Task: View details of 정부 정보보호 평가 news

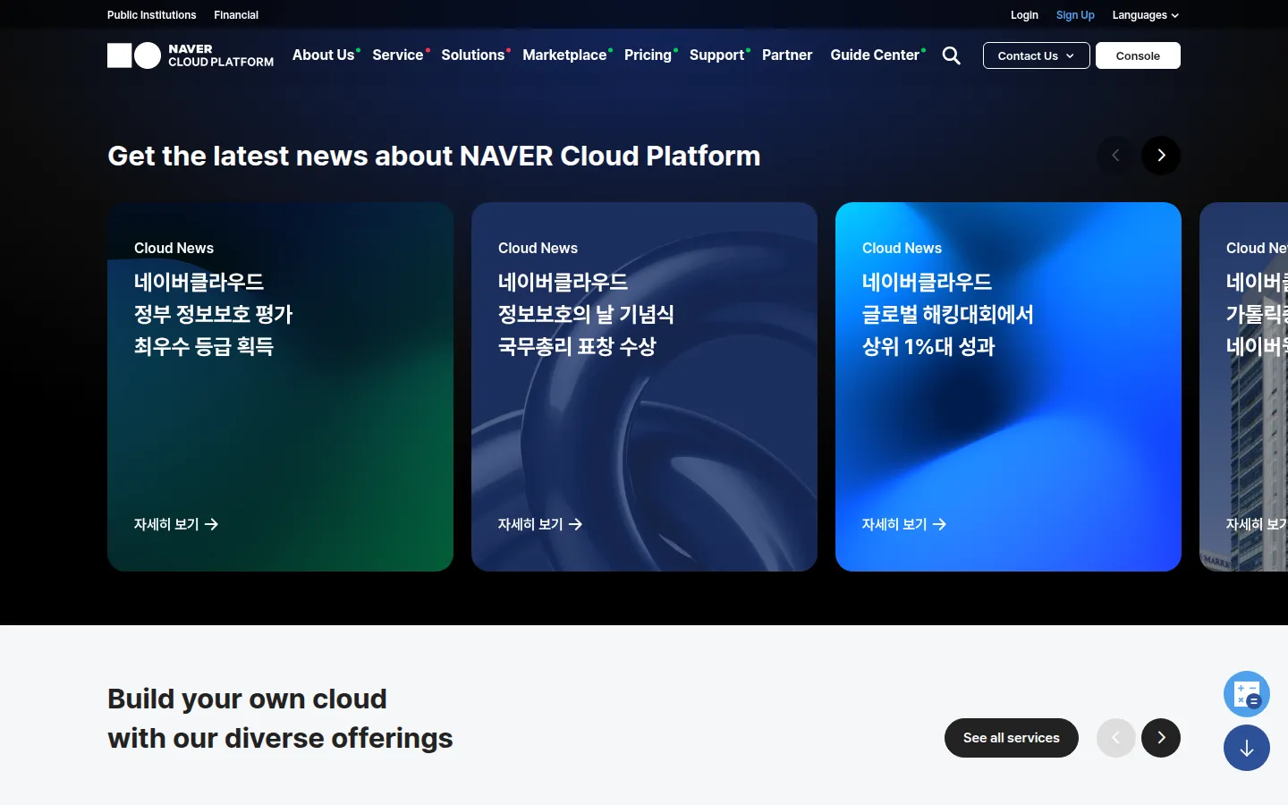Action: pyautogui.click(x=176, y=524)
